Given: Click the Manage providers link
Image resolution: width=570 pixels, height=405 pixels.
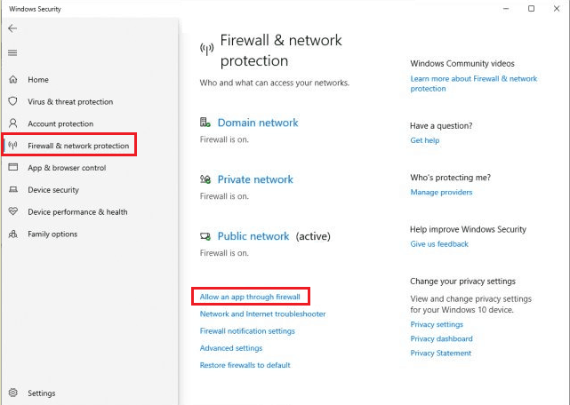Looking at the screenshot, I should pos(441,192).
